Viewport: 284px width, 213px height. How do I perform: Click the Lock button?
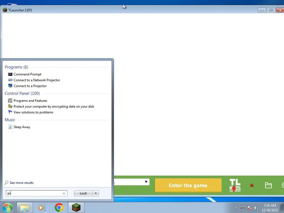pyautogui.click(x=83, y=193)
